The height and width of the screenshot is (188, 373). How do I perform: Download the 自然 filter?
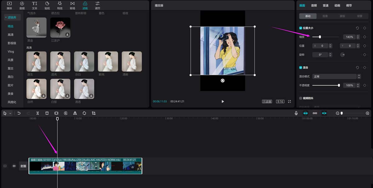44,96
